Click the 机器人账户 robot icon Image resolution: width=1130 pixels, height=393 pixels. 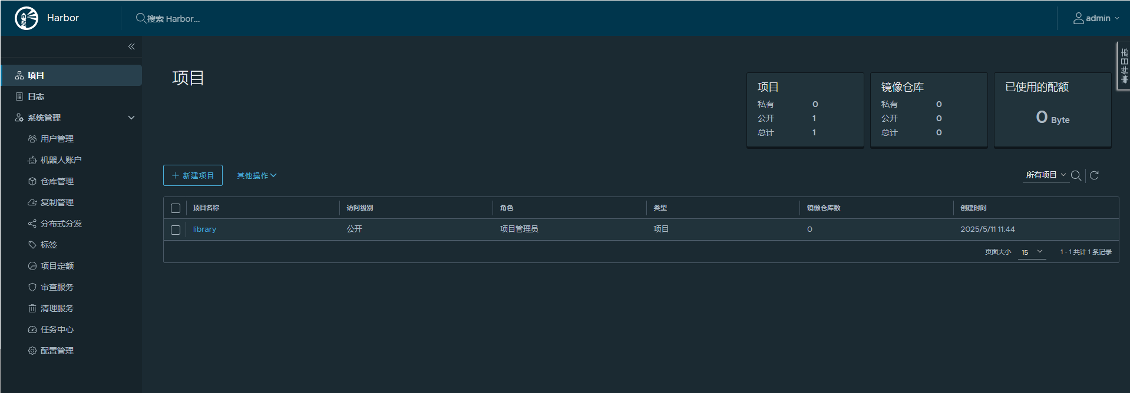coord(32,160)
